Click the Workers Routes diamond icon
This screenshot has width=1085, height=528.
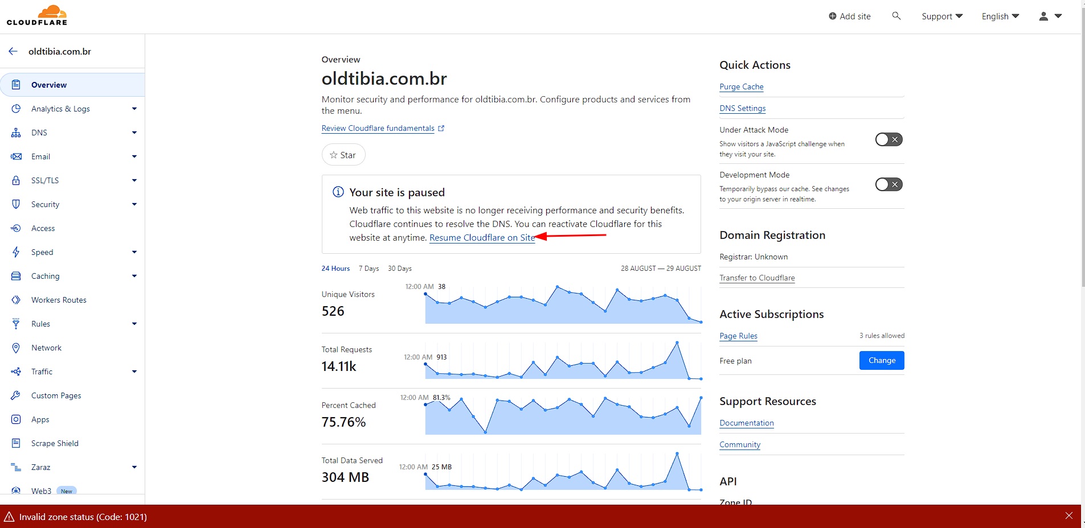[16, 300]
